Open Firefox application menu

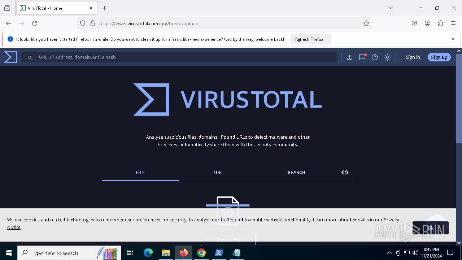coord(453,23)
